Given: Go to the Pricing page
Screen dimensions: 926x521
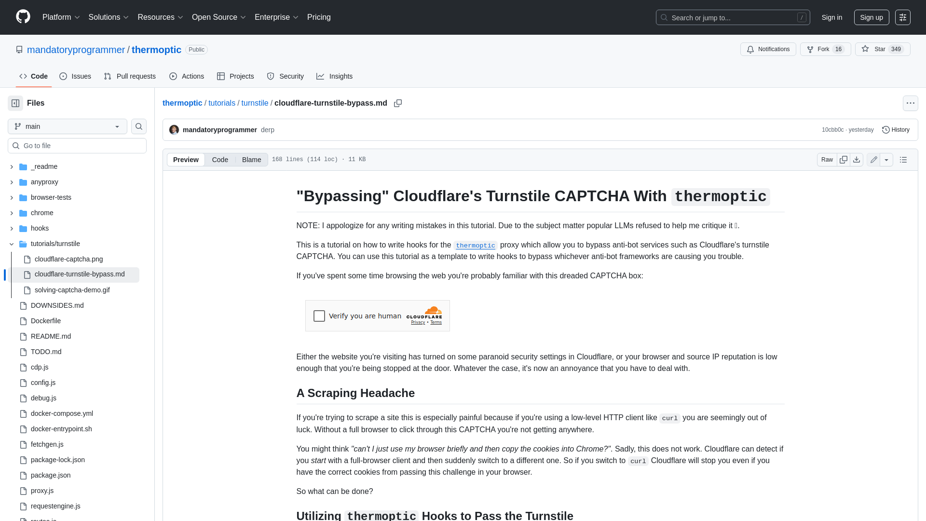Looking at the screenshot, I should 319,17.
